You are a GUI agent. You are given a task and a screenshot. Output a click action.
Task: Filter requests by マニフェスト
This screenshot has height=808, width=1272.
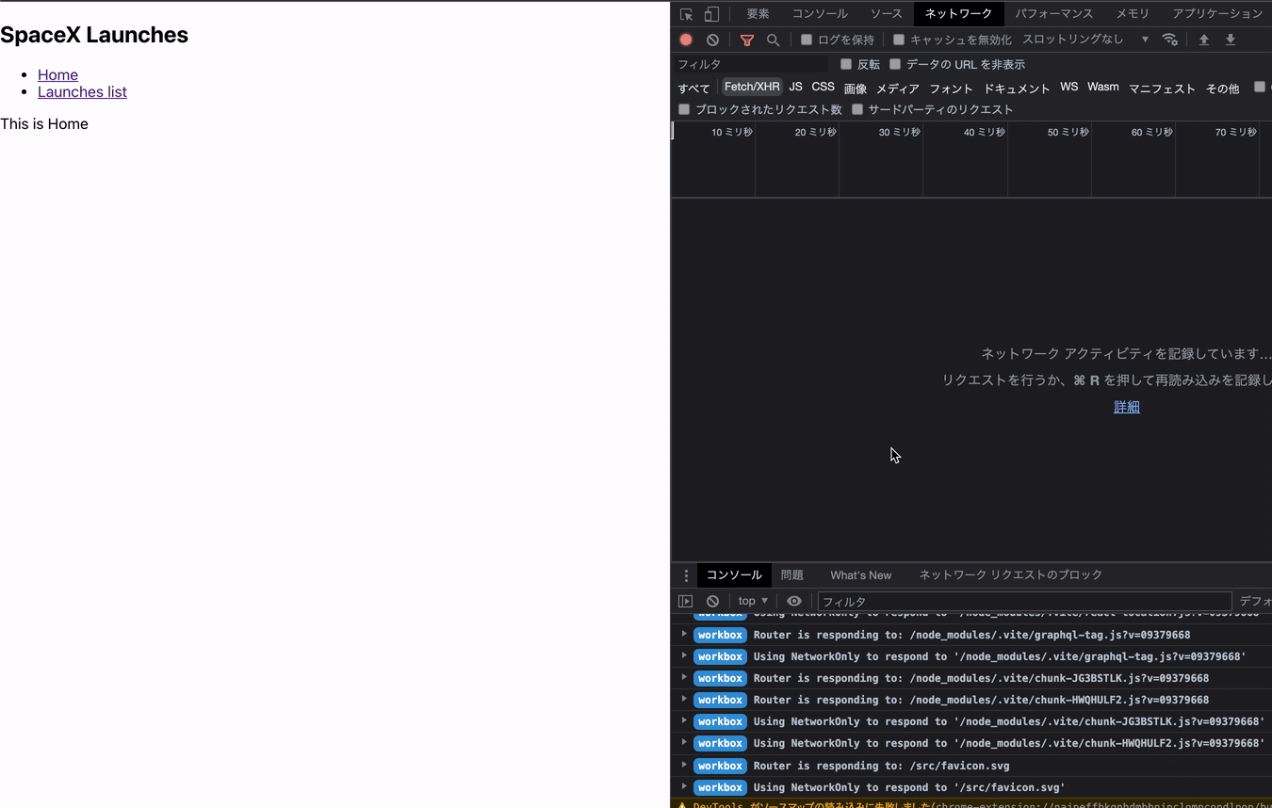coord(1162,88)
